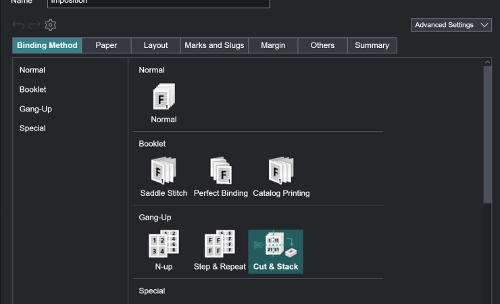Select the N-up gang-up icon
Screen dimensions: 500x304
tap(164, 245)
